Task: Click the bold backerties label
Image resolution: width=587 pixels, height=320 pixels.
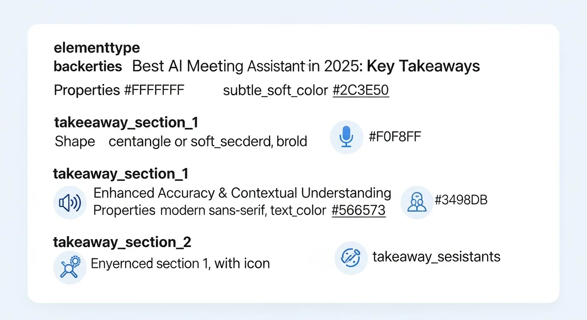Action: tap(88, 66)
